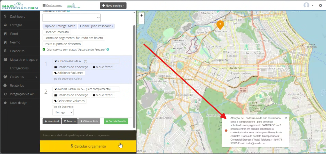Click the Otimizar Rota button

[89, 121]
